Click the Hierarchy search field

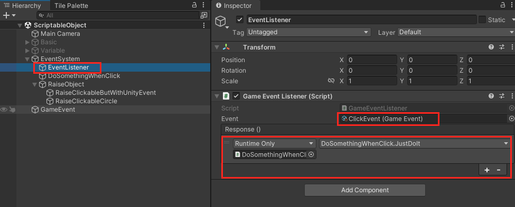[x=118, y=15]
